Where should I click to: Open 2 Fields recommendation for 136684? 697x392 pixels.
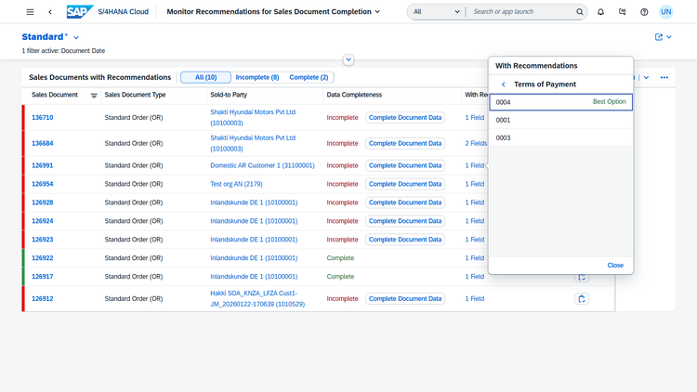tap(476, 144)
